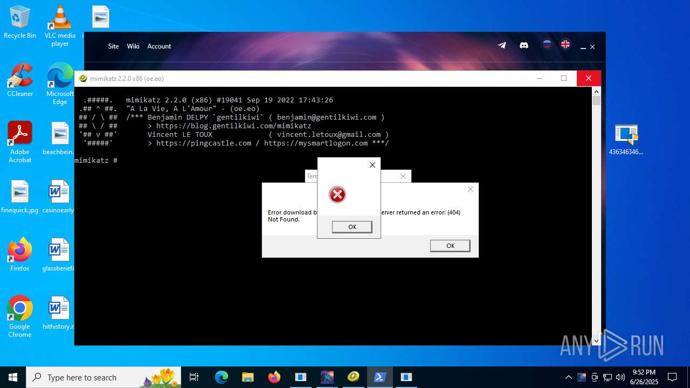Select finequick.jpg file on desktop
690x388 pixels.
coord(20,197)
